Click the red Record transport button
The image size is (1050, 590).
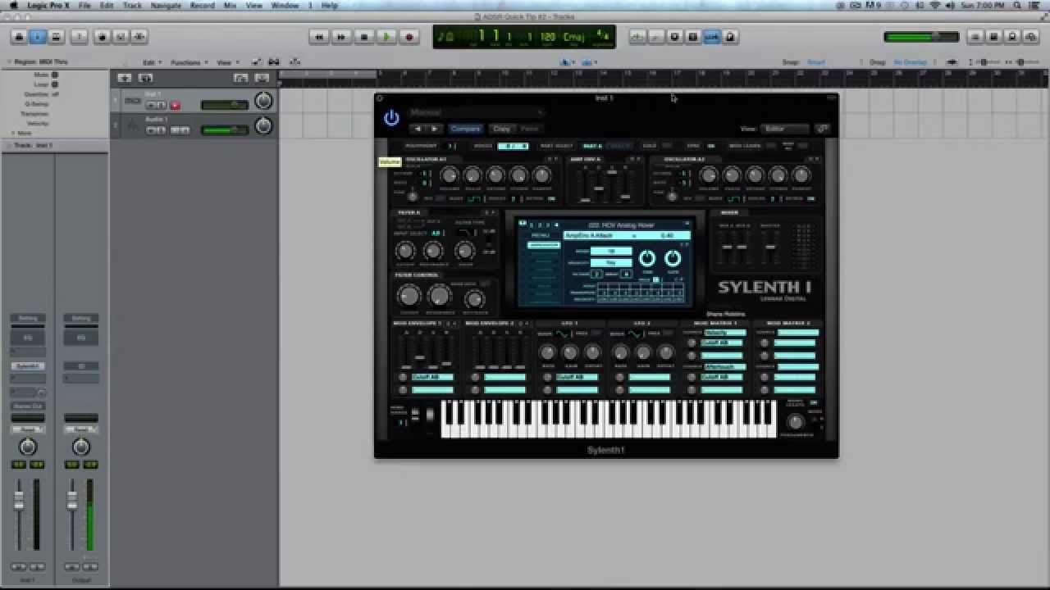tap(409, 37)
